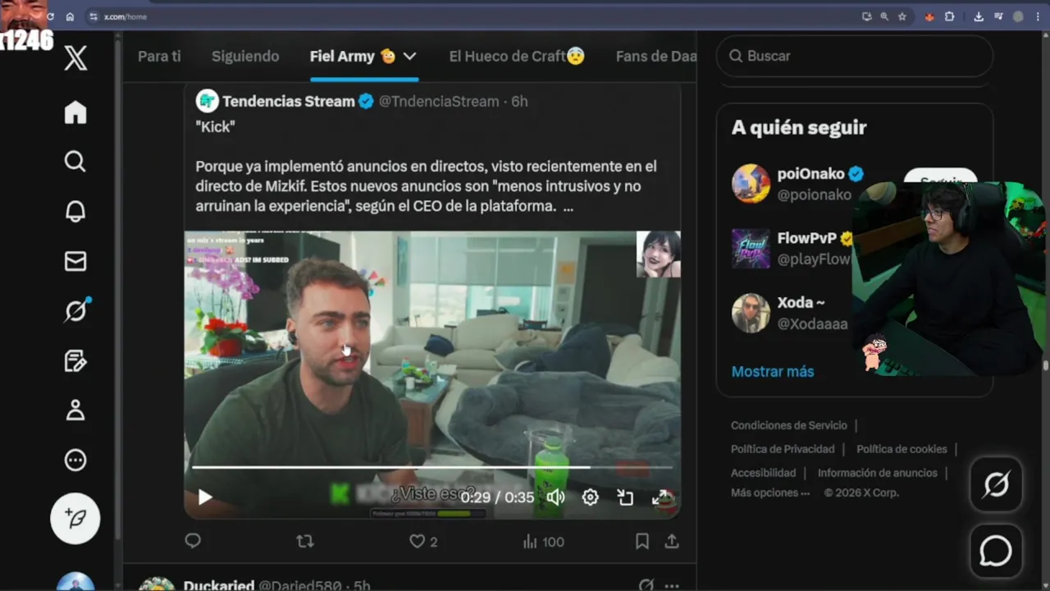Open Notifications bell icon
This screenshot has width=1050, height=591.
pos(75,211)
